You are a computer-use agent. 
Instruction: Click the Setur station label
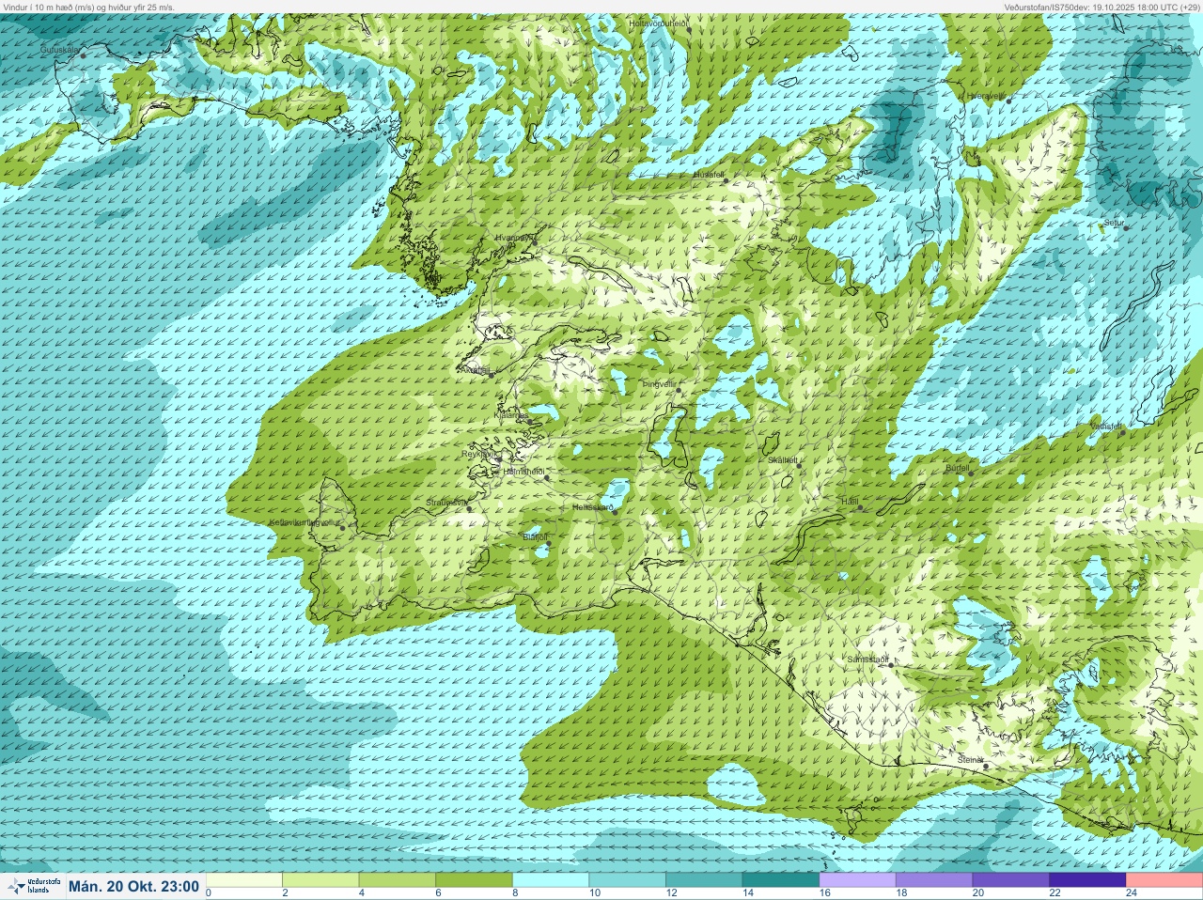pos(1115,223)
